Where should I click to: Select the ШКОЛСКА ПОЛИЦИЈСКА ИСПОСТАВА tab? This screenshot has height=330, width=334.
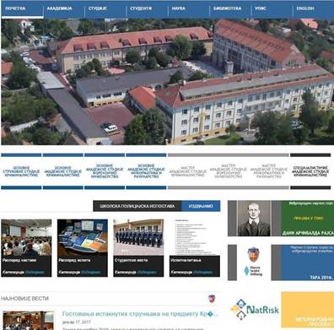137,206
